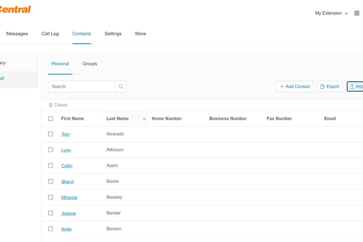
Task: Click the Email column header
Action: point(330,119)
